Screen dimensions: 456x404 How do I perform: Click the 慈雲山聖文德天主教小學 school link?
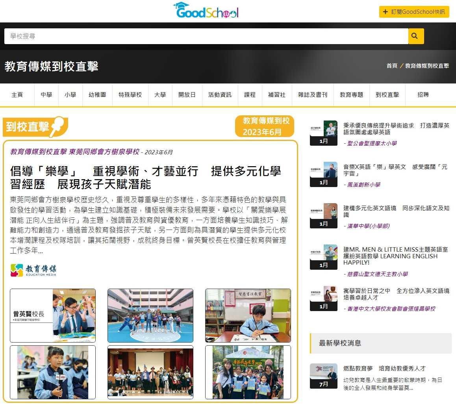[x=378, y=274]
